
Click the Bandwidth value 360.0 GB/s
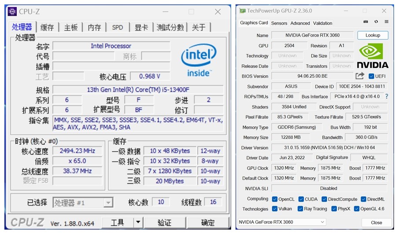point(366,137)
